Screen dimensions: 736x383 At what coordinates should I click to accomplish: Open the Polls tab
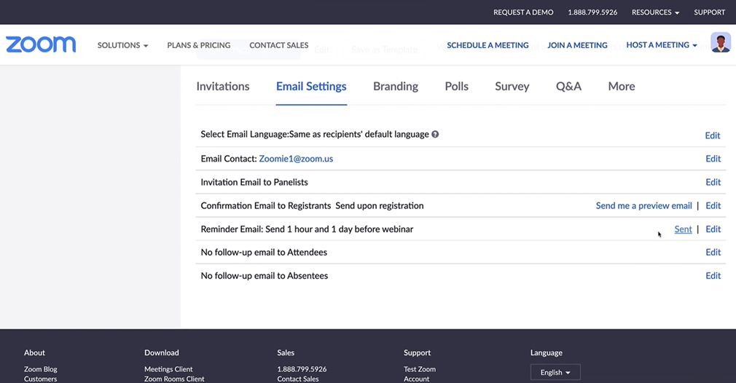(457, 86)
